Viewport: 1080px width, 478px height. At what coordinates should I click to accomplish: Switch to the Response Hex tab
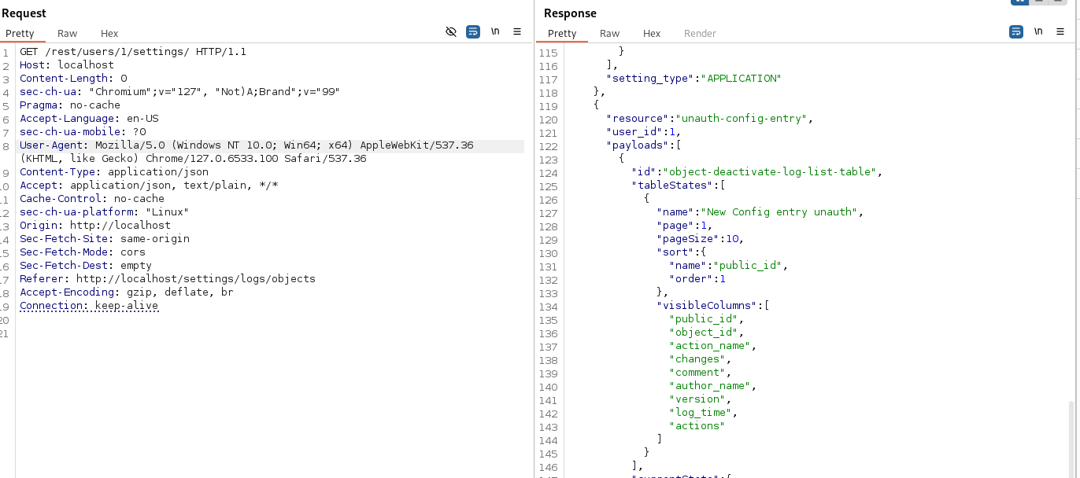[x=652, y=34]
